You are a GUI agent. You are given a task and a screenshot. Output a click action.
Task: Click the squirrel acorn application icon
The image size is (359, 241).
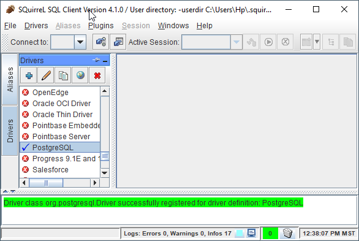10,10
